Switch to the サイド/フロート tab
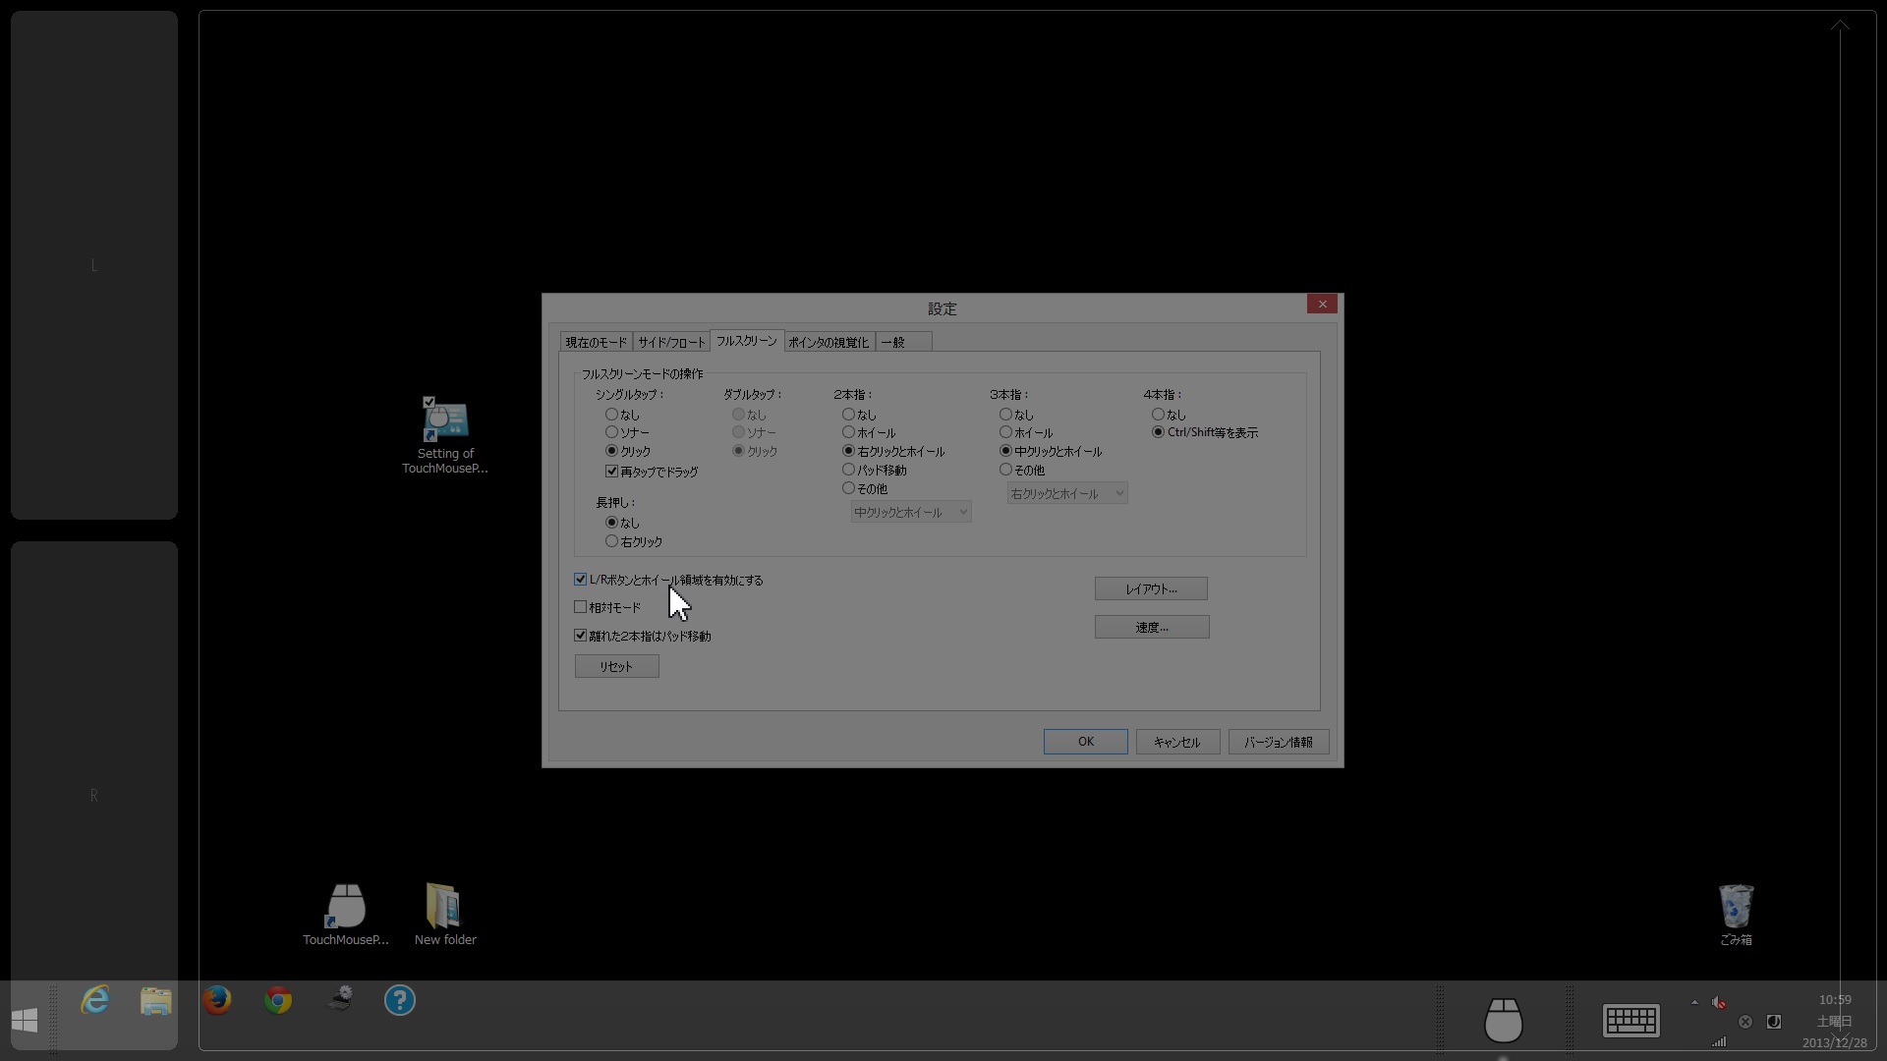This screenshot has width=1887, height=1061. coord(671,342)
